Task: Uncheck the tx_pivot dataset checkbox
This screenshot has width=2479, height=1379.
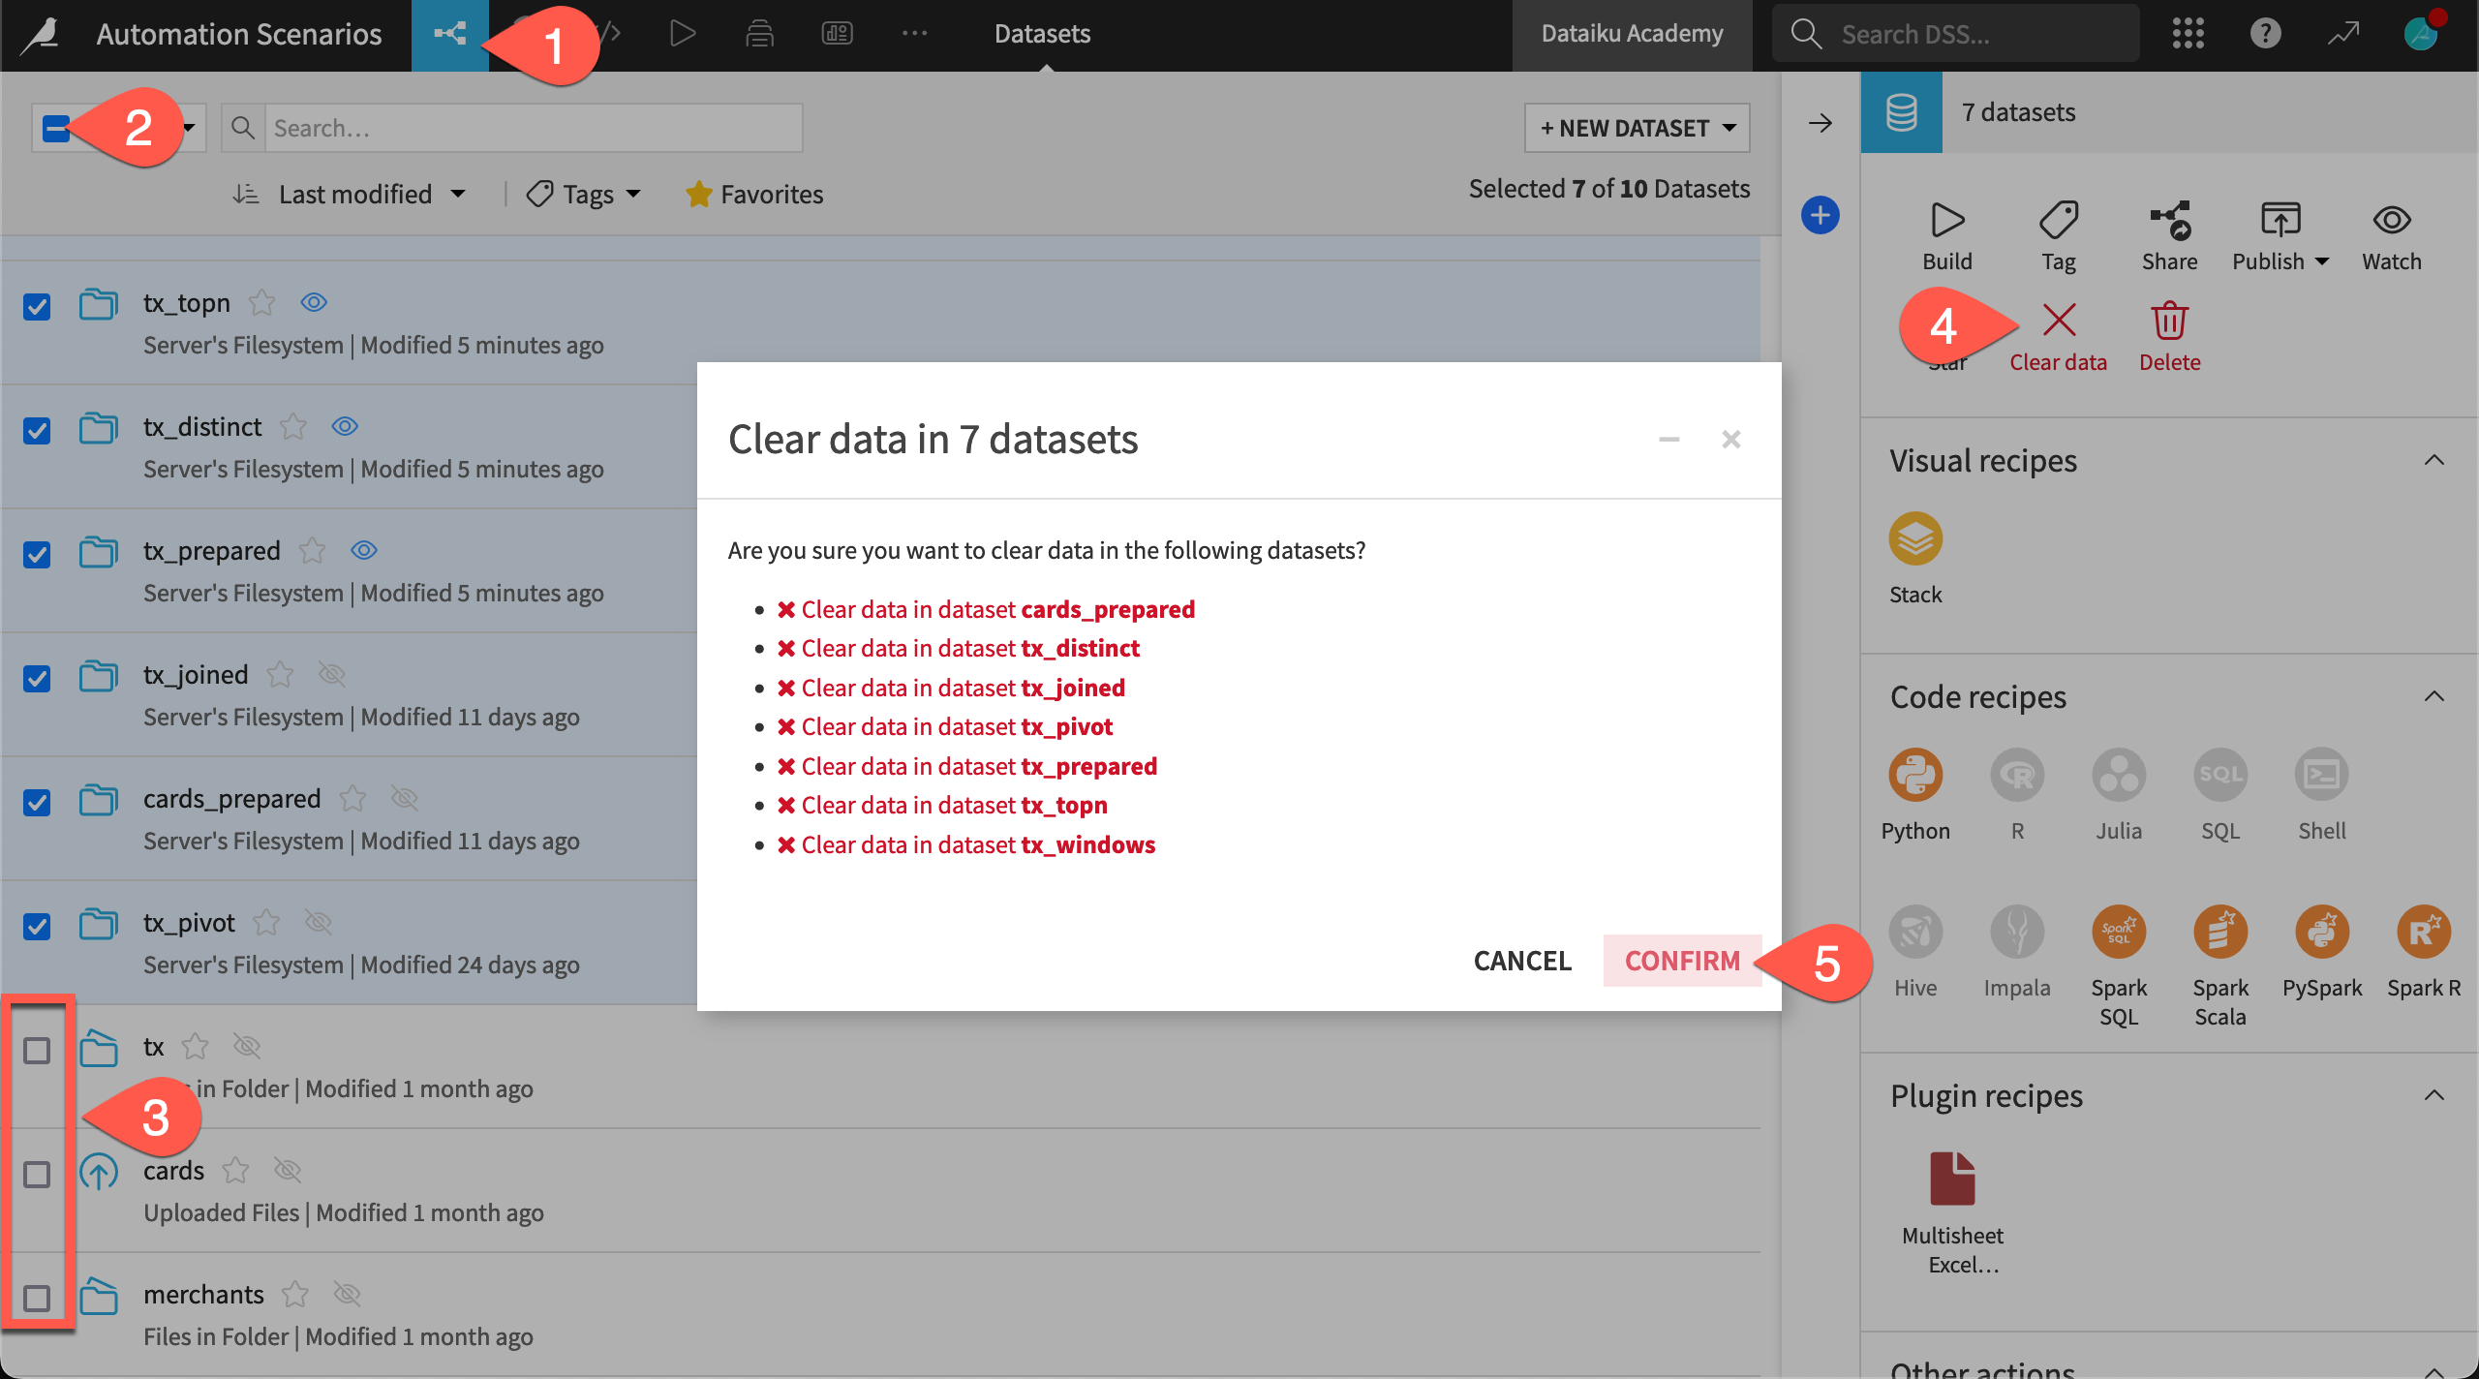Action: tap(37, 927)
